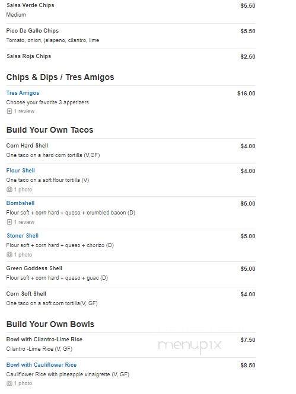Click the camera icon under Flour Shell
The height and width of the screenshot is (394, 296).
point(9,190)
